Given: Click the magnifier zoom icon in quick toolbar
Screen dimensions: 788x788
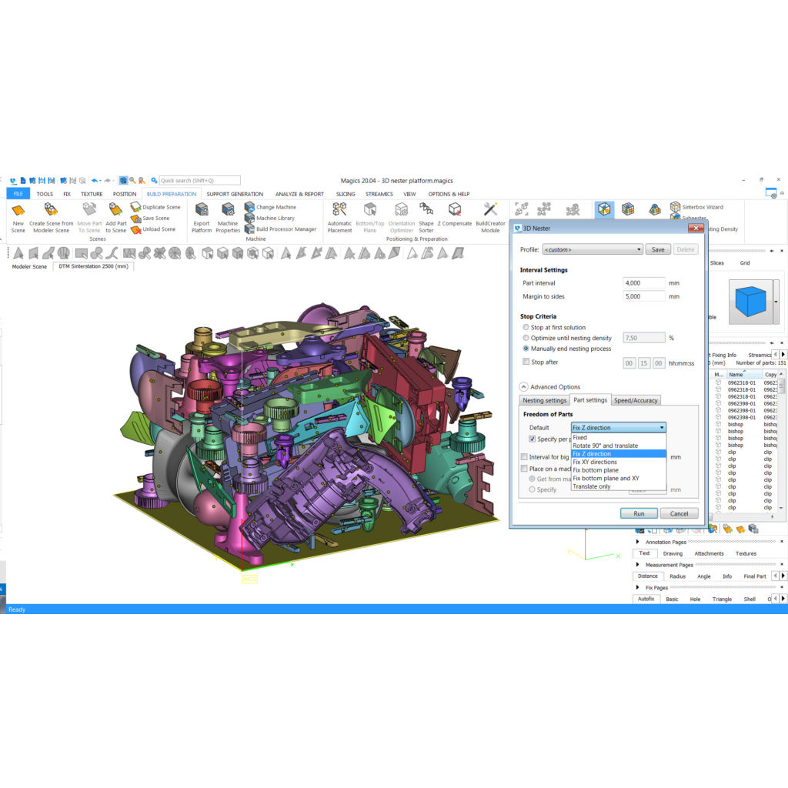Looking at the screenshot, I should pos(132,180).
